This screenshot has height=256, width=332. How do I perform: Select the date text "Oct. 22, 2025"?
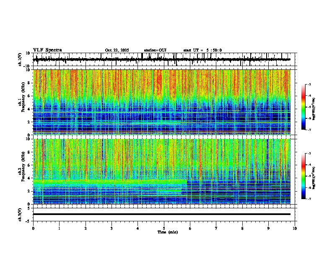[x=117, y=50]
